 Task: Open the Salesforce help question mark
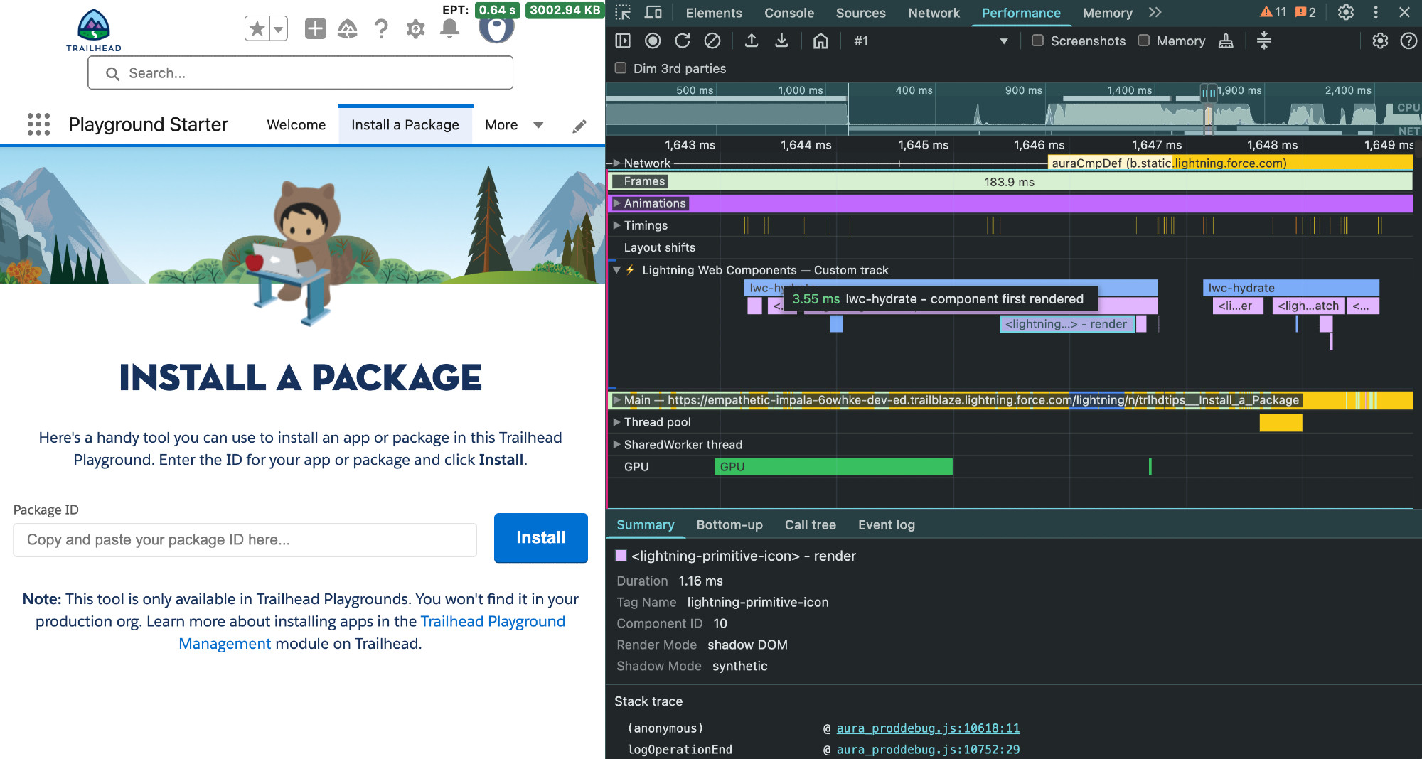[382, 29]
